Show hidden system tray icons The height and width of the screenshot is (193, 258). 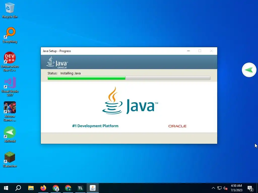(213, 188)
